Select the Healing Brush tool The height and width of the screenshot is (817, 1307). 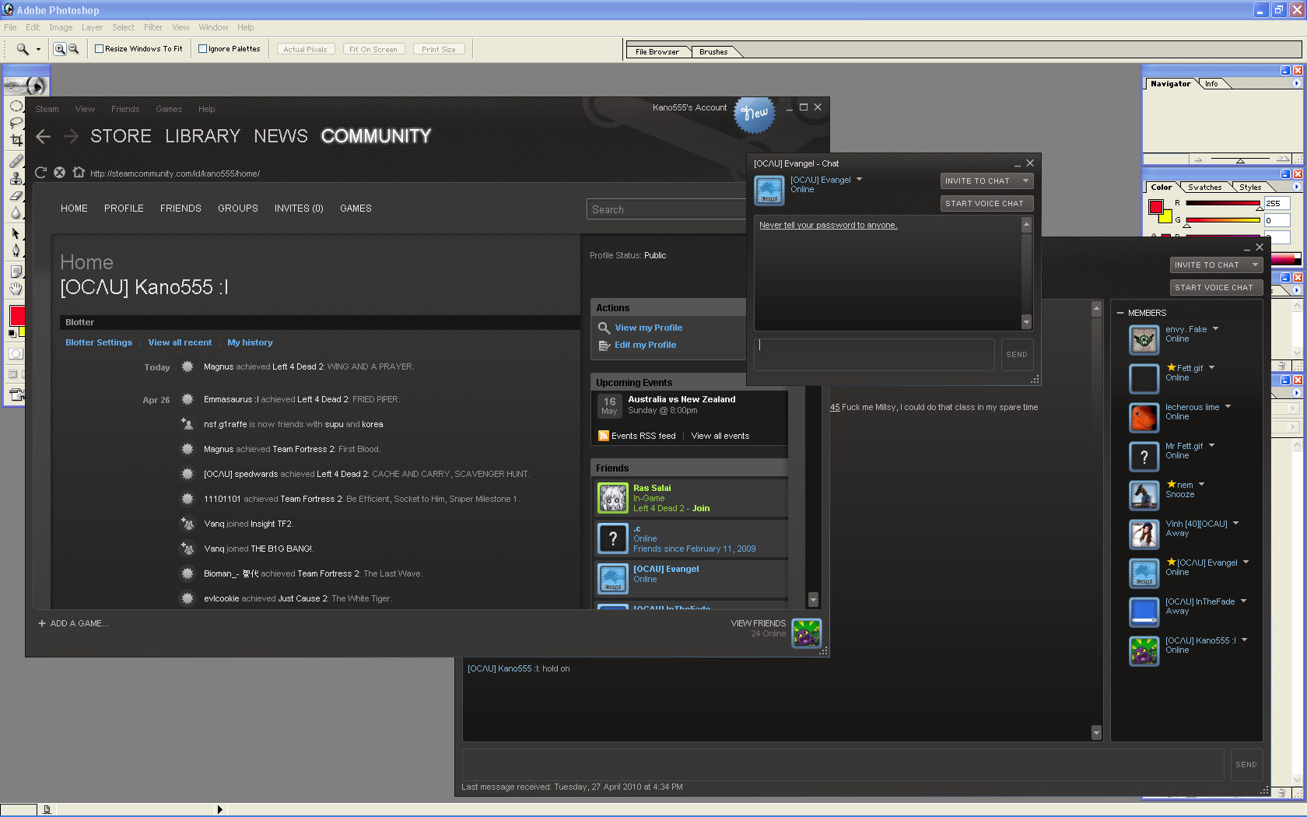click(x=16, y=161)
